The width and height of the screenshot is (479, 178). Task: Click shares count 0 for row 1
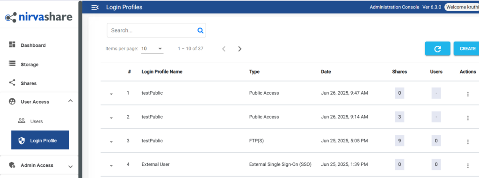pyautogui.click(x=399, y=93)
